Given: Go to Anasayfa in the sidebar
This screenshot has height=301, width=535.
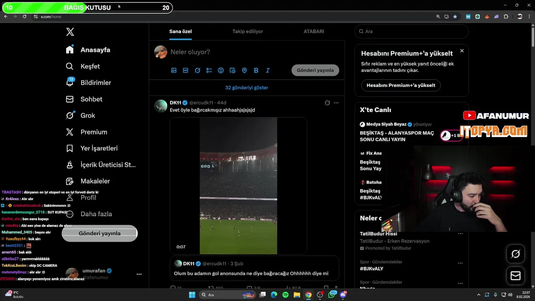Looking at the screenshot, I should point(88,50).
